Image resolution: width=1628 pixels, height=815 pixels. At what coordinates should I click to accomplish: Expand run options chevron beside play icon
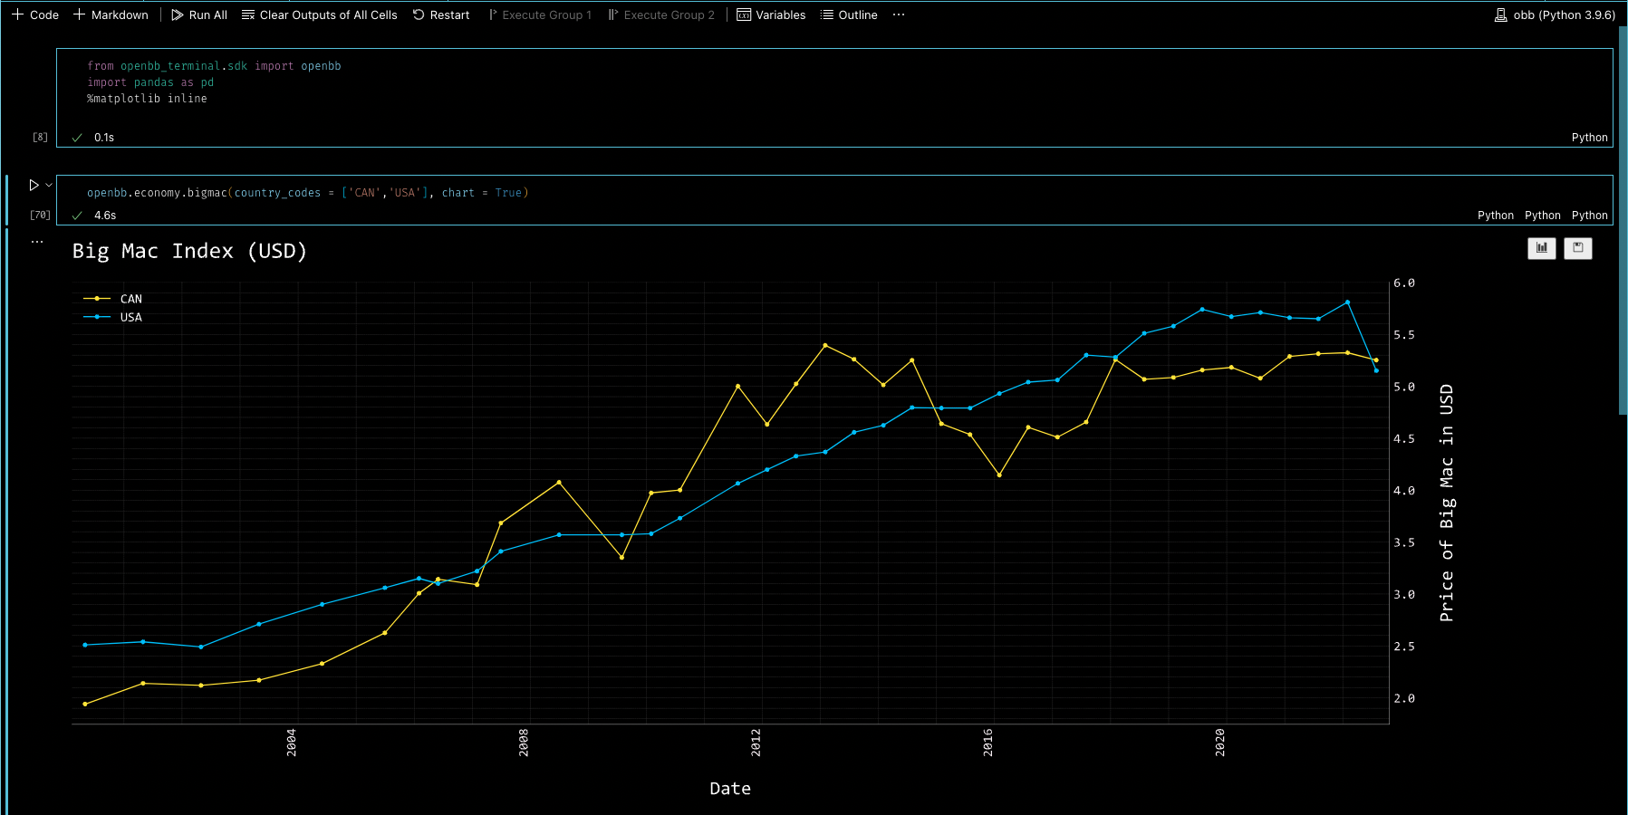(x=49, y=185)
